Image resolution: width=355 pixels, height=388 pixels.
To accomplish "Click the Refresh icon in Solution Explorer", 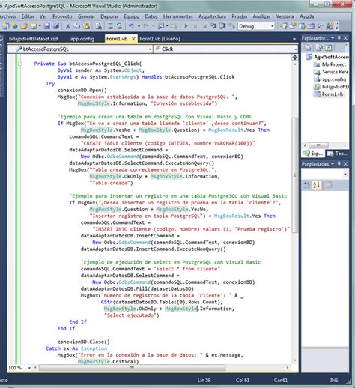I will pyautogui.click(x=328, y=47).
